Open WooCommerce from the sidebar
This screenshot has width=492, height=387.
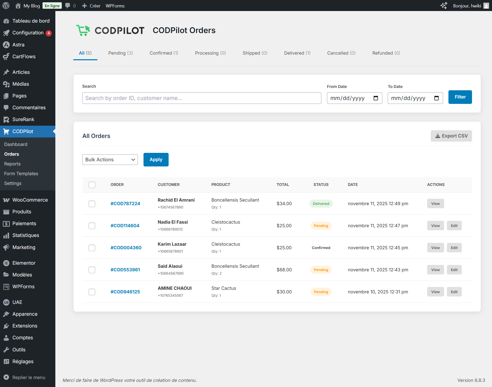click(x=30, y=200)
